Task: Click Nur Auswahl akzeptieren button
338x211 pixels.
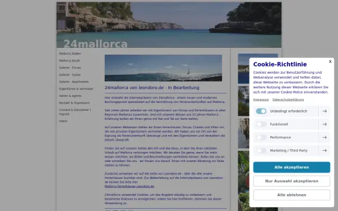Action: (291, 181)
